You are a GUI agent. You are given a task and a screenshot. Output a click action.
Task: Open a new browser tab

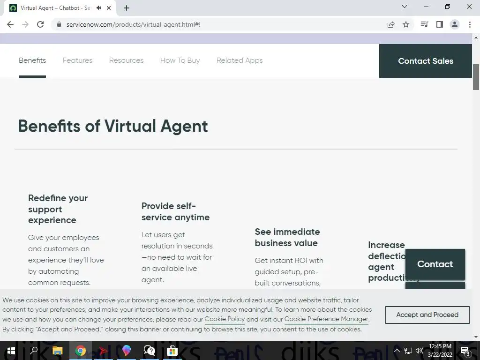coord(127,8)
